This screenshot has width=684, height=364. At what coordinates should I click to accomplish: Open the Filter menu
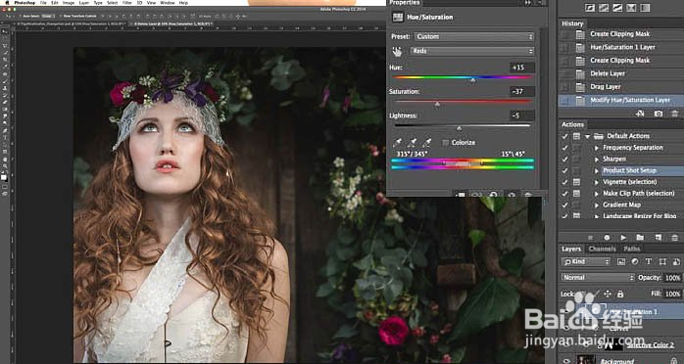coord(127,3)
